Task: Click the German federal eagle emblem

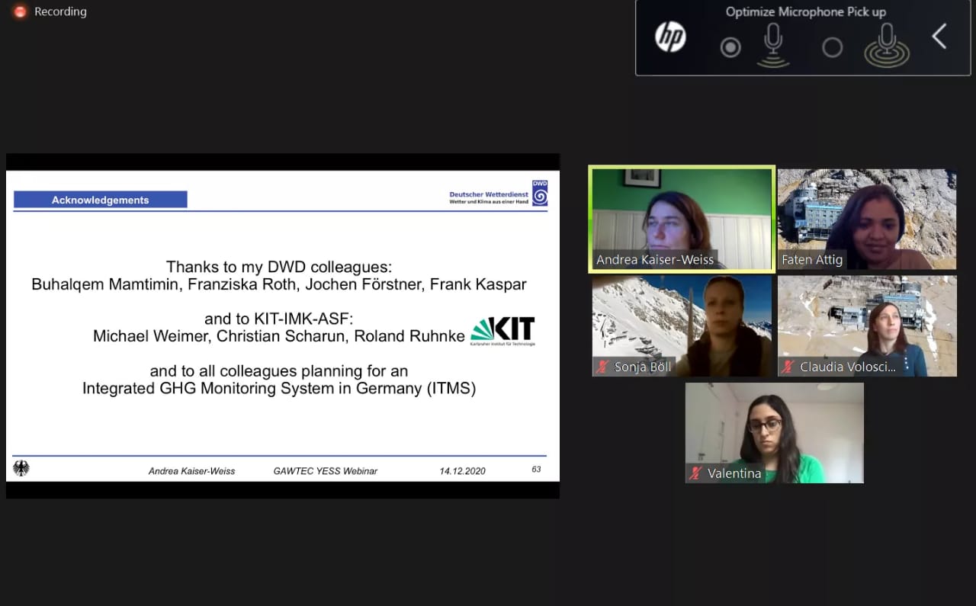Action: click(x=21, y=469)
